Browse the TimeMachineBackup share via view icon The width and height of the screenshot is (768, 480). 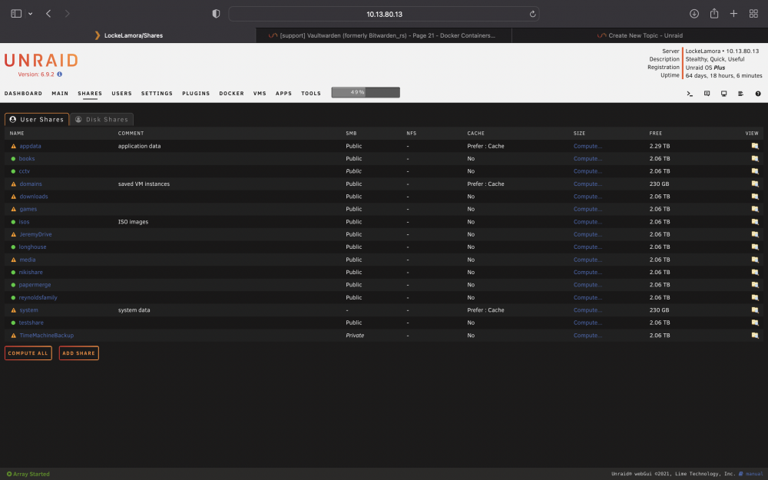click(755, 336)
